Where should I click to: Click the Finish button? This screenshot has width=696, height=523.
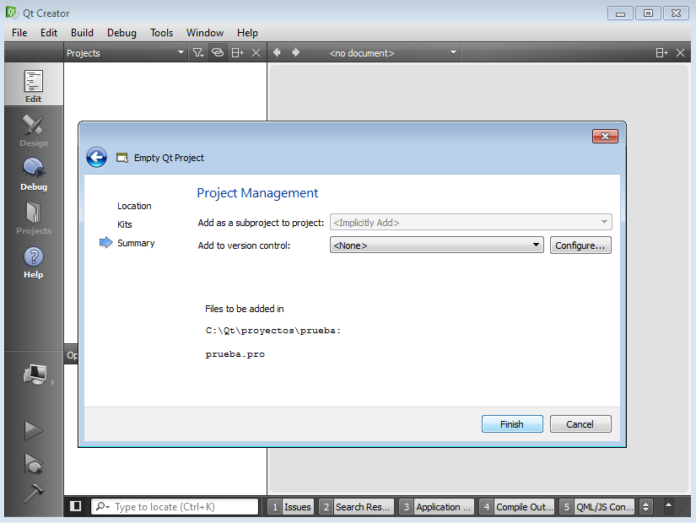512,424
